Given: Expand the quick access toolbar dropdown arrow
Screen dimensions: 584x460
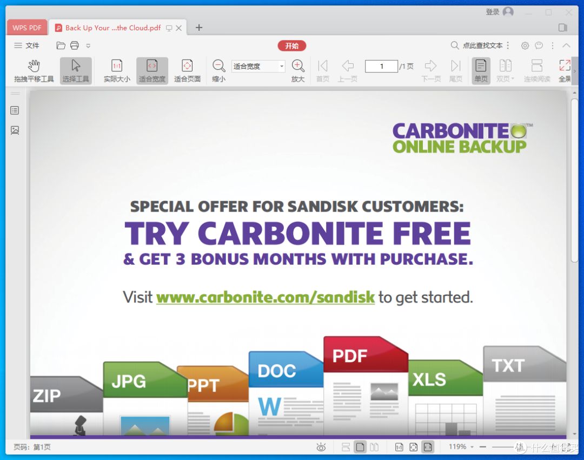Looking at the screenshot, I should (88, 46).
